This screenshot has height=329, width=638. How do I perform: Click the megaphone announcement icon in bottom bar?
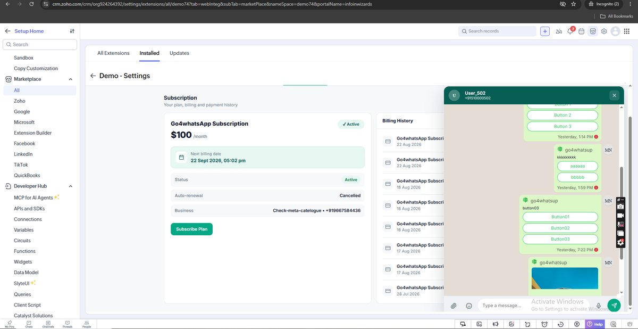pyautogui.click(x=495, y=324)
